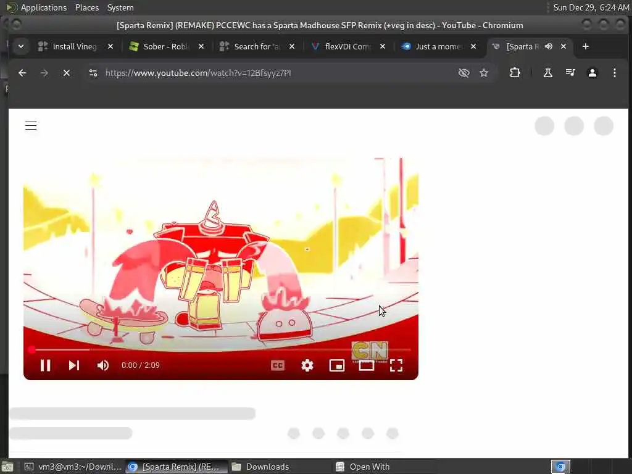Close the Sober - Roblox tab
Viewport: 632px width, 474px height.
[201, 46]
